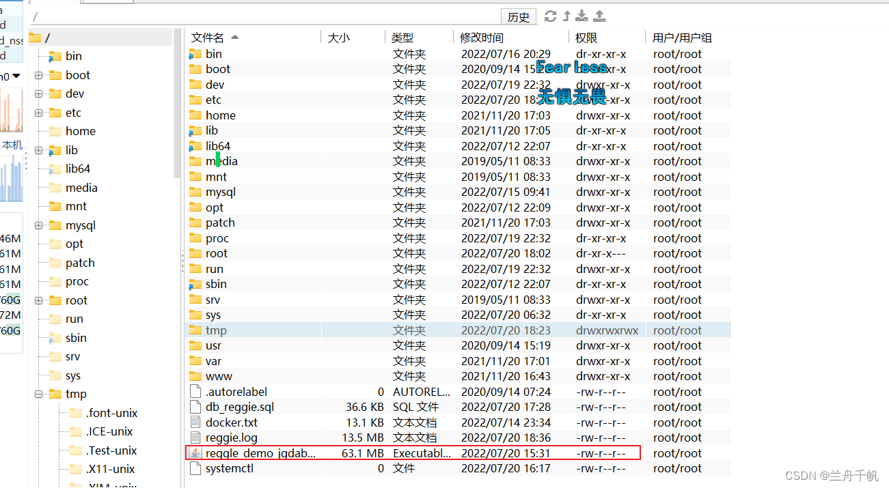The image size is (889, 488).
Task: Select the var folder name in file list
Action: tap(213, 361)
